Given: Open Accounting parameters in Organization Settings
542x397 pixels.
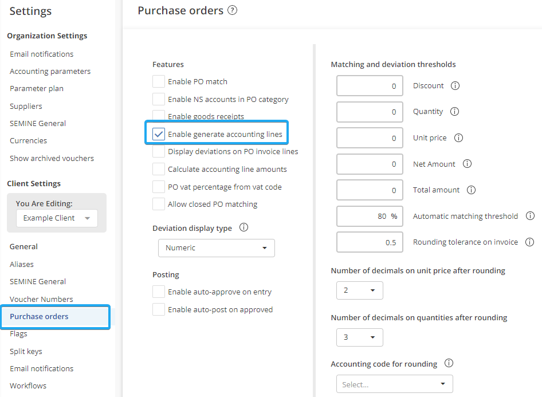Looking at the screenshot, I should point(50,72).
